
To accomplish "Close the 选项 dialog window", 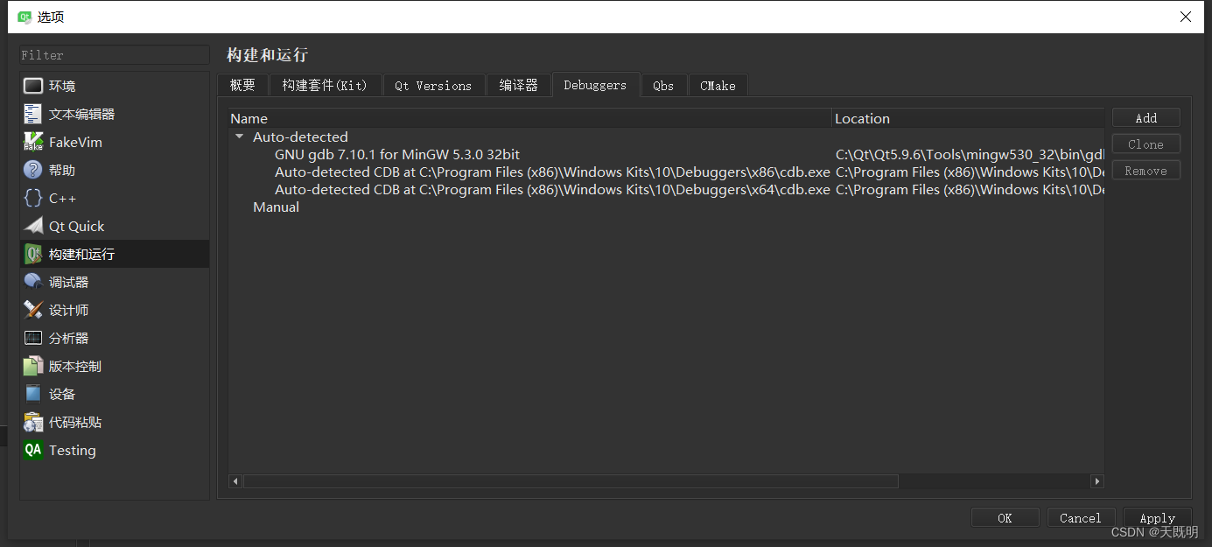I will tap(1185, 17).
